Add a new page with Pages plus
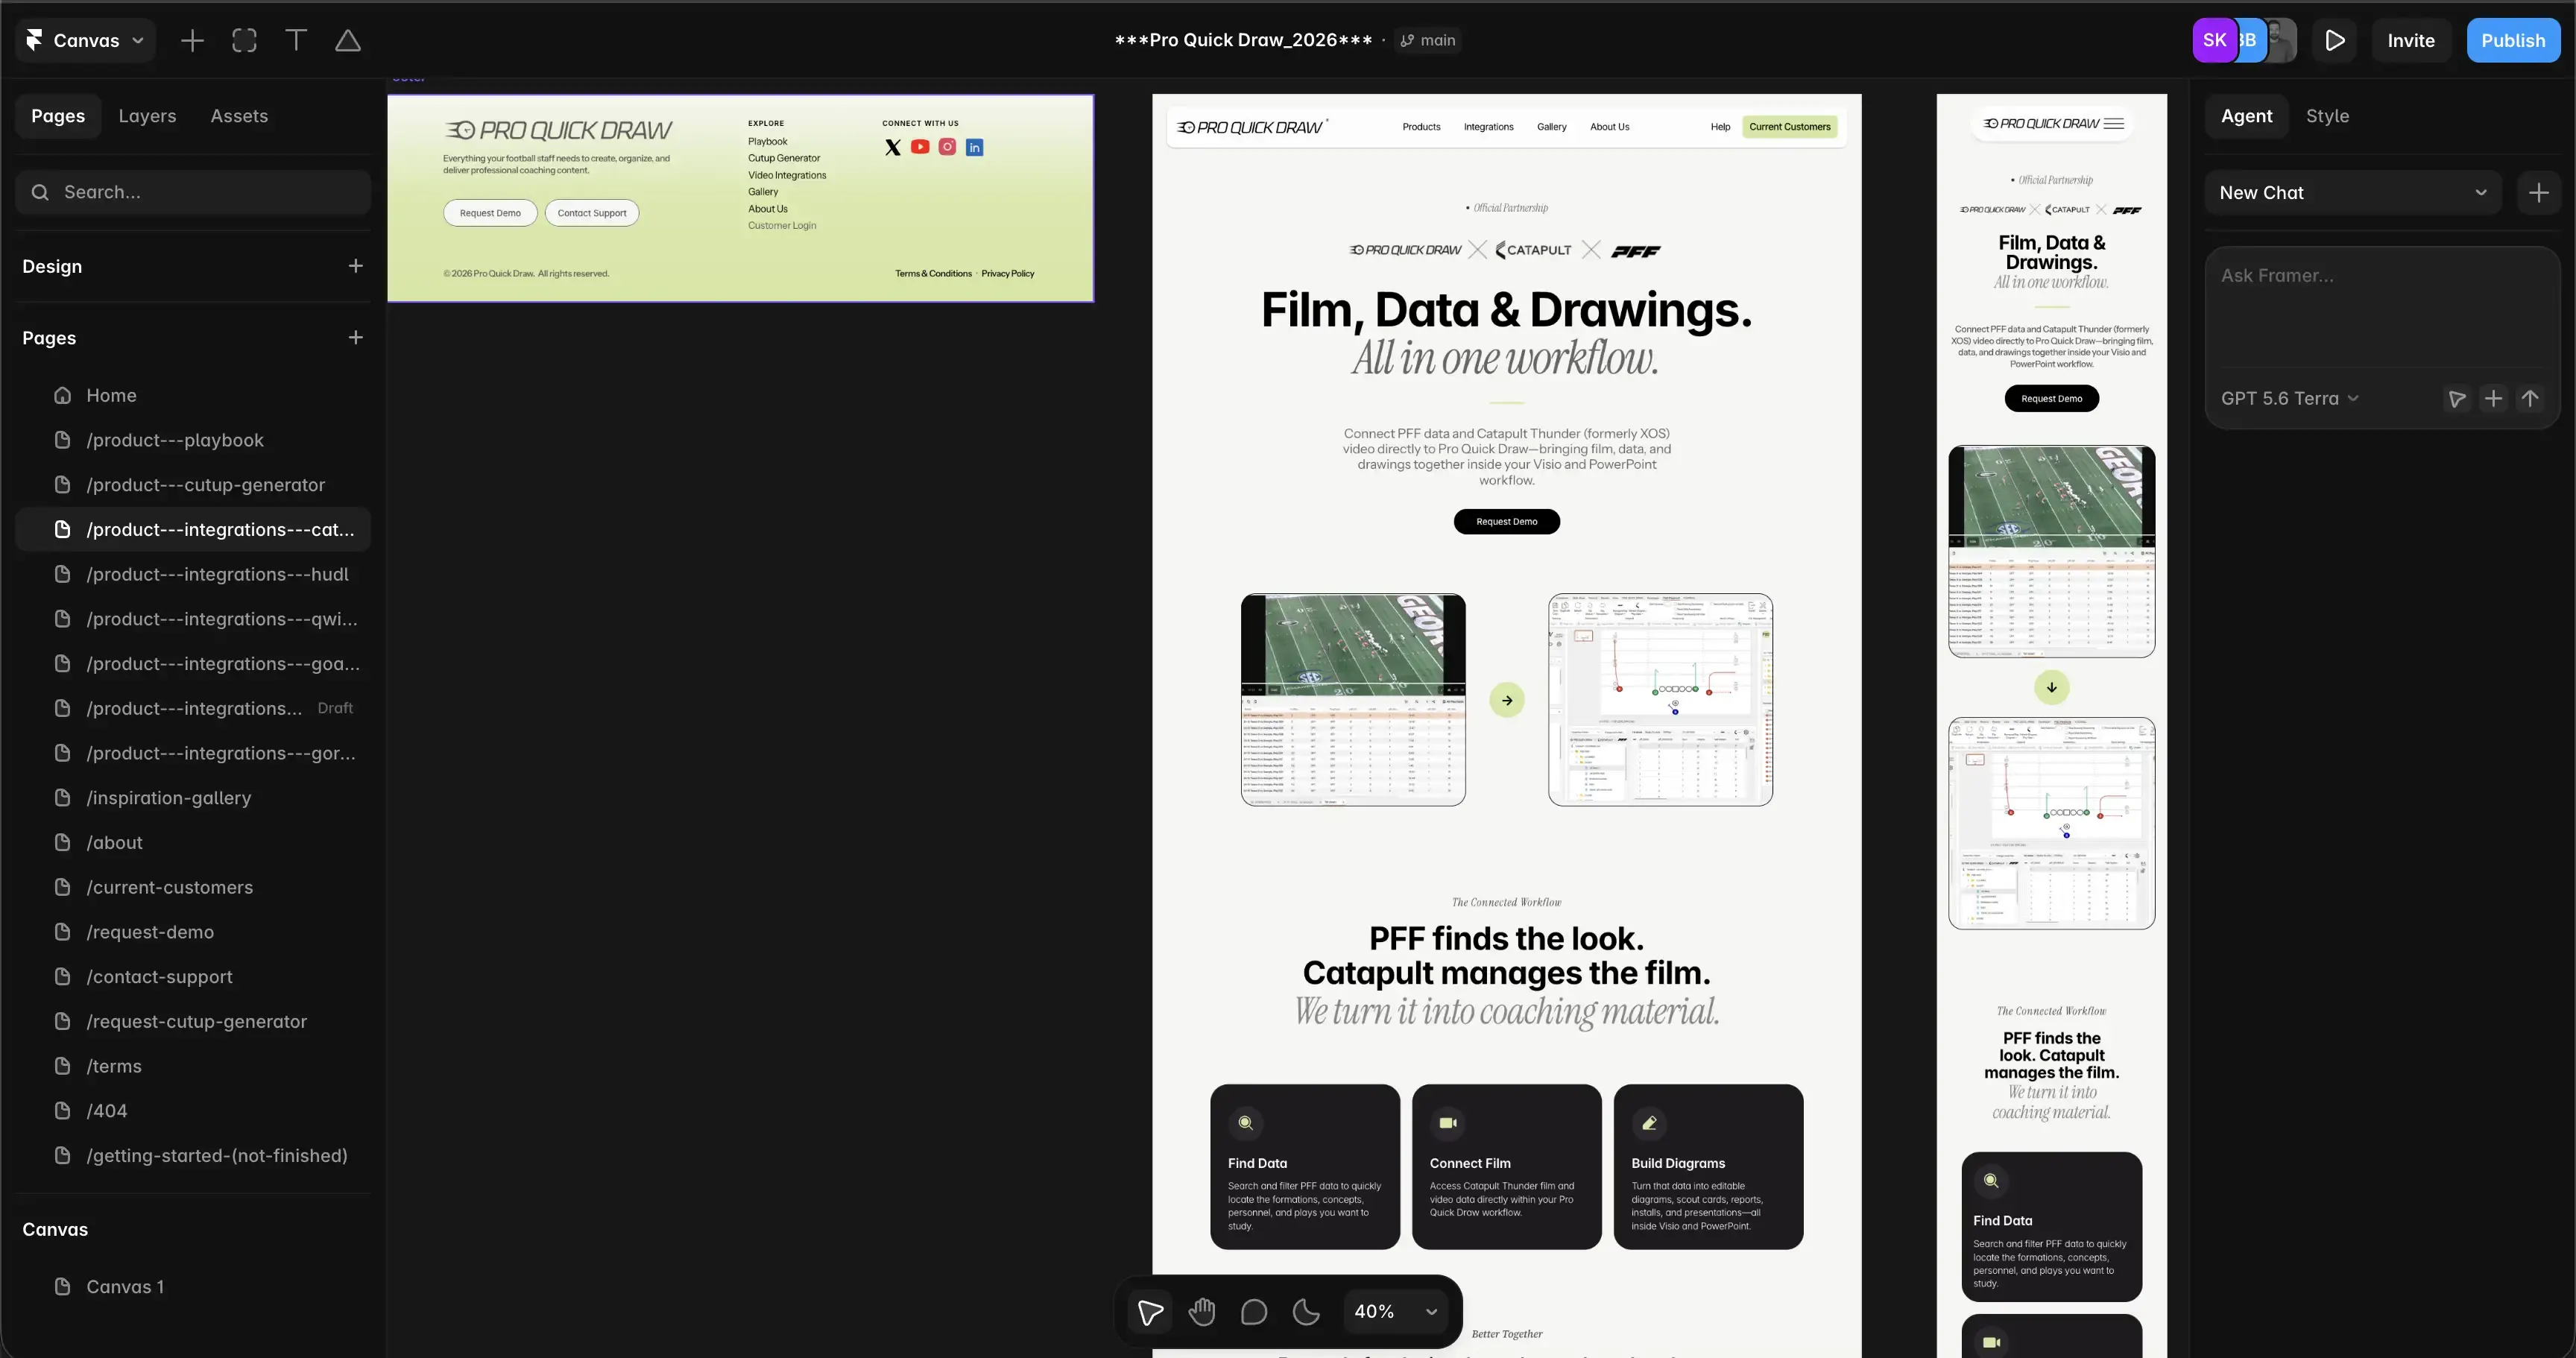Image resolution: width=2576 pixels, height=1358 pixels. click(355, 338)
